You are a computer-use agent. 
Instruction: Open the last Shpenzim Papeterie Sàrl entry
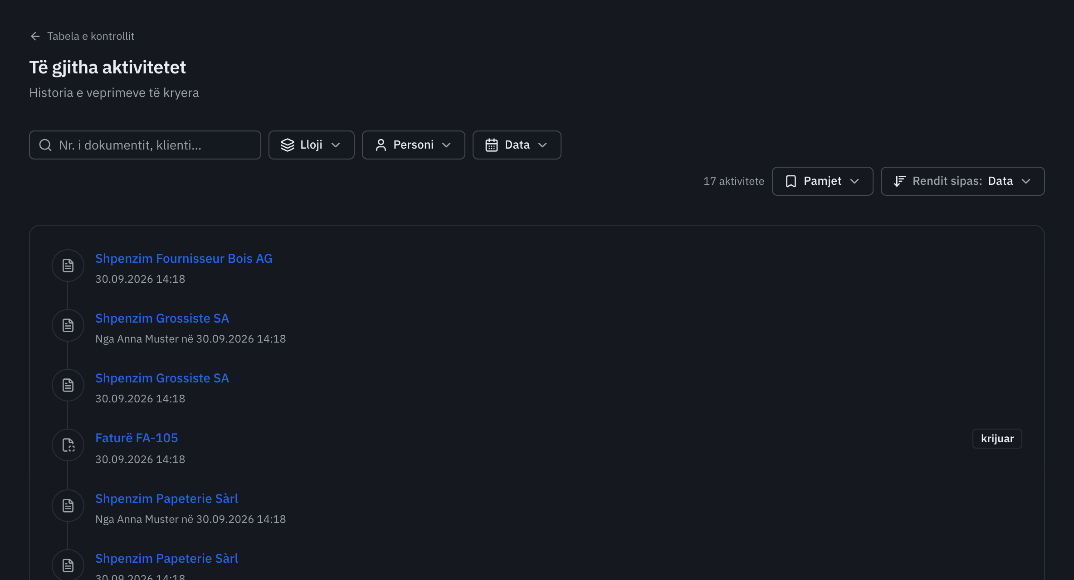pos(166,558)
